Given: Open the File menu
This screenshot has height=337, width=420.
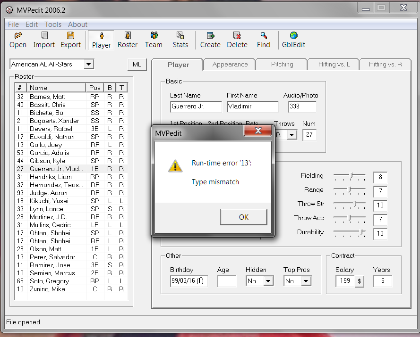Looking at the screenshot, I should pyautogui.click(x=13, y=25).
